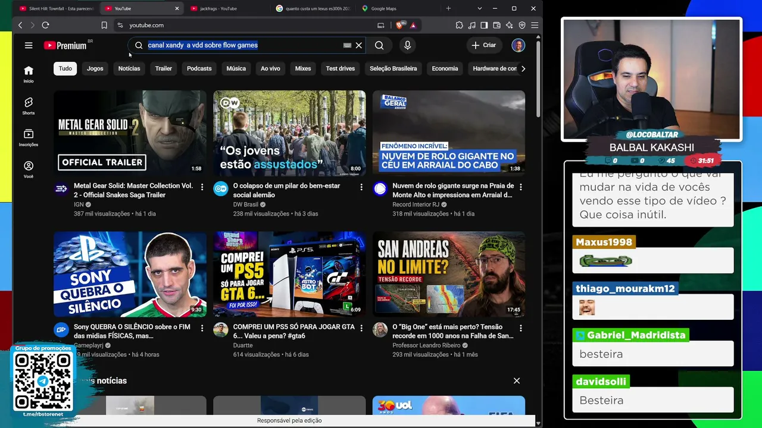Bookmark this page in the browser toolbar
The height and width of the screenshot is (428, 762).
(104, 25)
